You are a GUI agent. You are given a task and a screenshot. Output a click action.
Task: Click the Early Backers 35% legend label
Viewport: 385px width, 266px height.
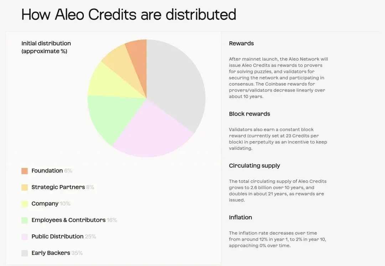click(x=57, y=253)
